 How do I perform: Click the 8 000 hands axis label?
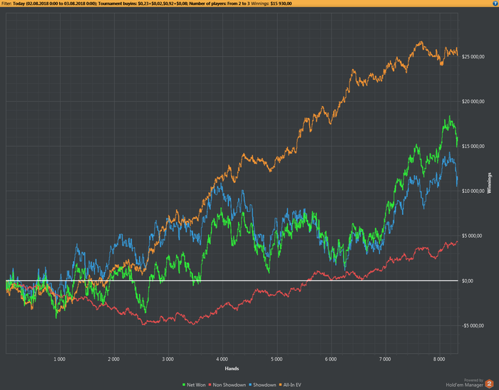(x=439, y=359)
